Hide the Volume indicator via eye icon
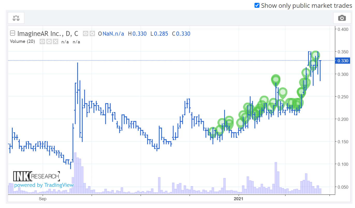 (42, 42)
